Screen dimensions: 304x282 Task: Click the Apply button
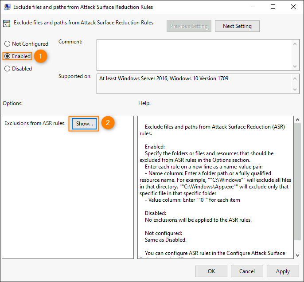283,271
